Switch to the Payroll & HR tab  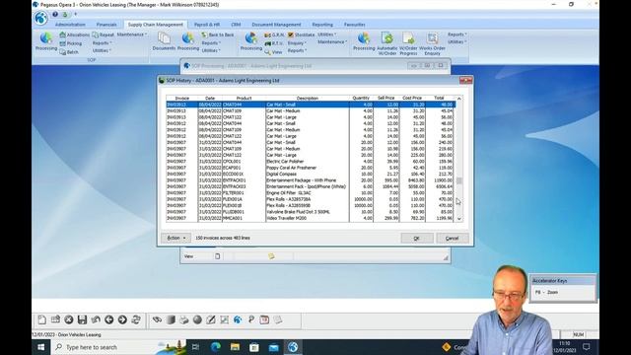[207, 25]
